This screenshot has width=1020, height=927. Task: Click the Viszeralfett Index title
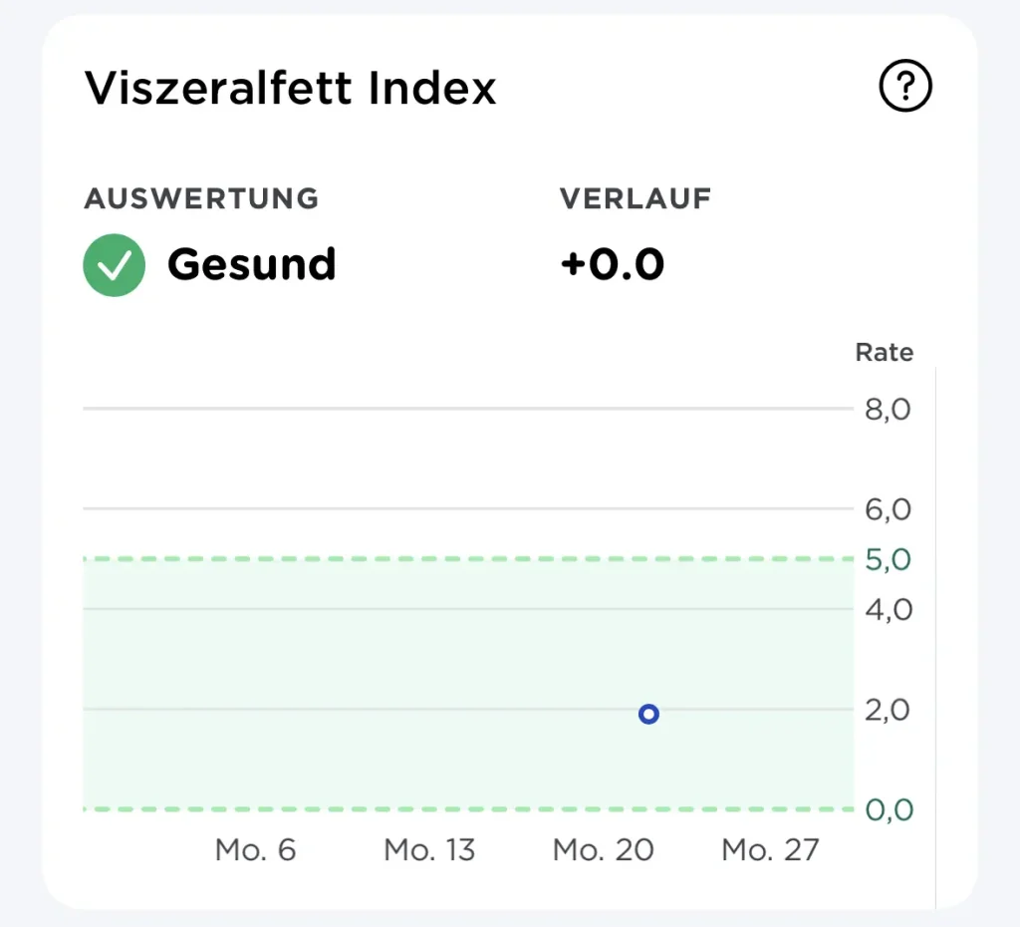[290, 88]
